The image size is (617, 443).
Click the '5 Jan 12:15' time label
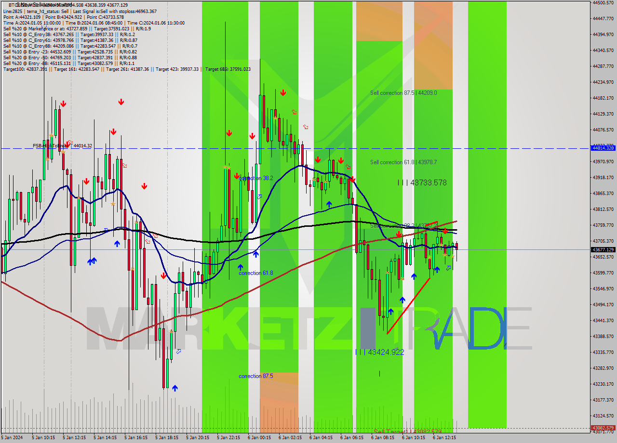74,438
